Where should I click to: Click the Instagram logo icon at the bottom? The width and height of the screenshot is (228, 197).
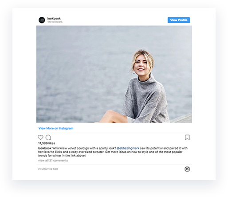pyautogui.click(x=187, y=169)
